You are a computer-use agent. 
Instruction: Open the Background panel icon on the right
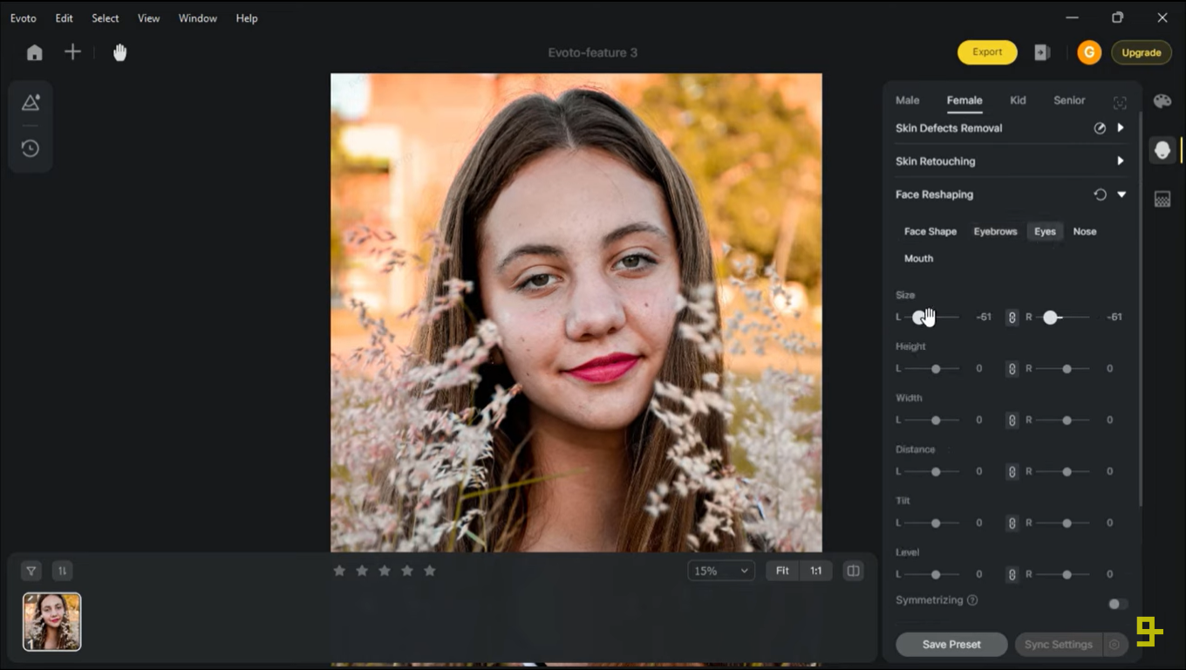coord(1162,198)
